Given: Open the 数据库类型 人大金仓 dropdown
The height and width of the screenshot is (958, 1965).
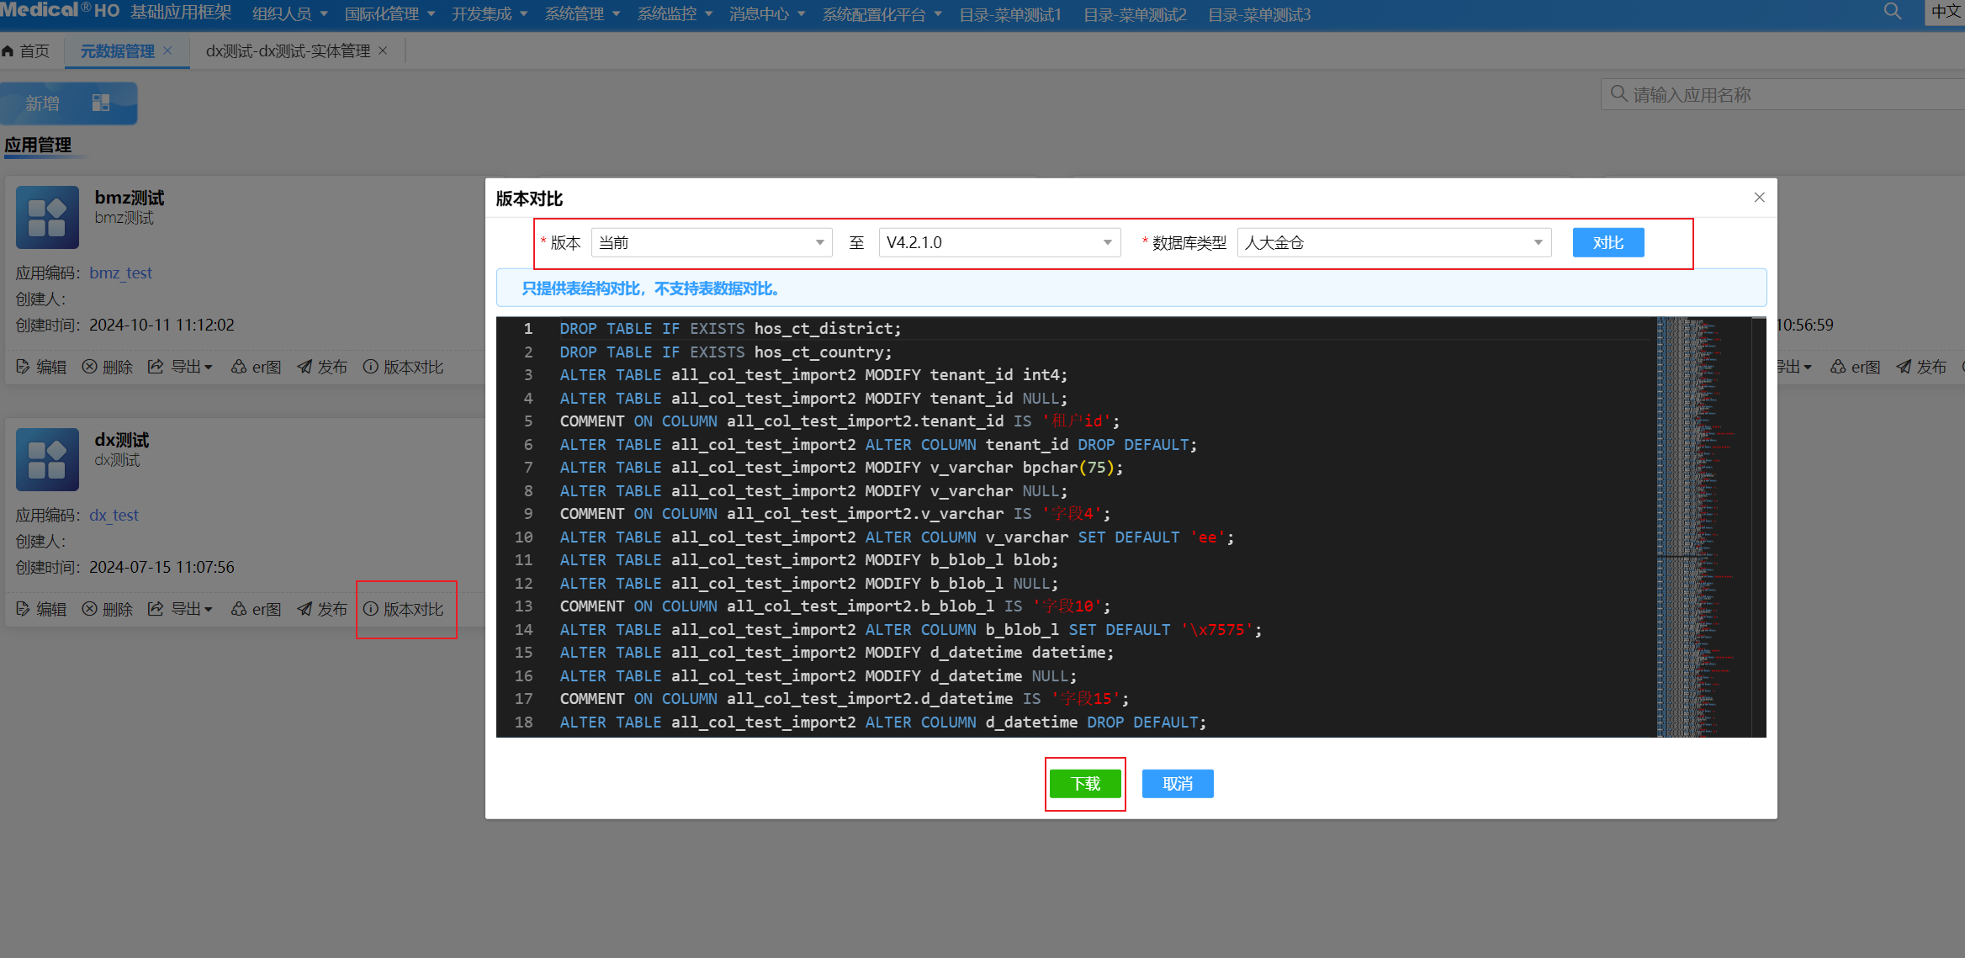Looking at the screenshot, I should pyautogui.click(x=1394, y=242).
